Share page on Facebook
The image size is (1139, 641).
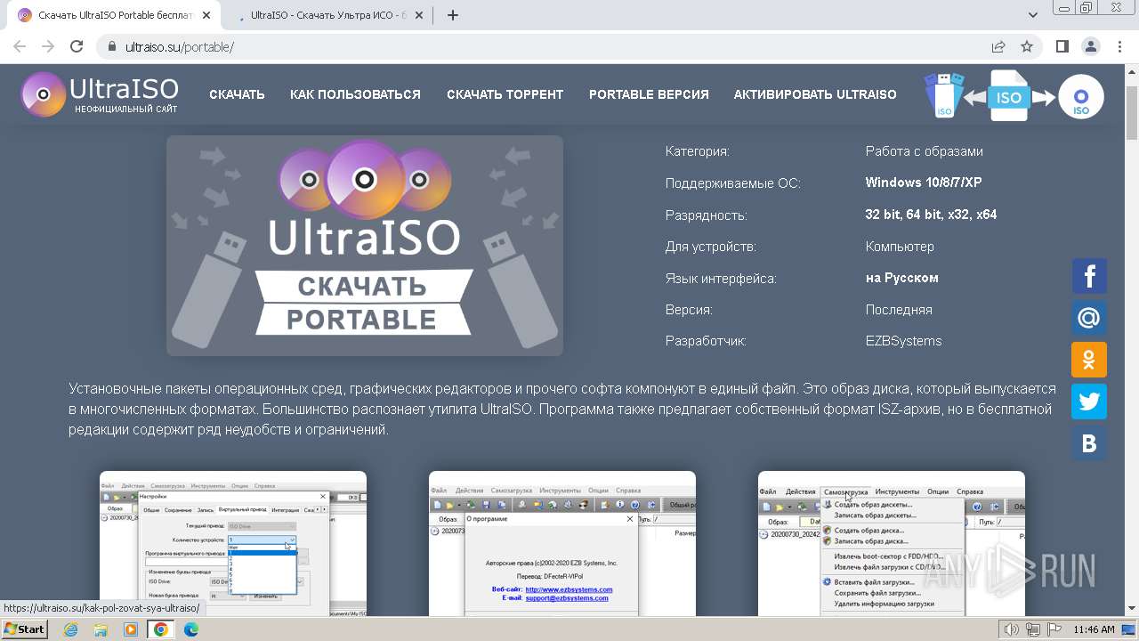point(1089,276)
